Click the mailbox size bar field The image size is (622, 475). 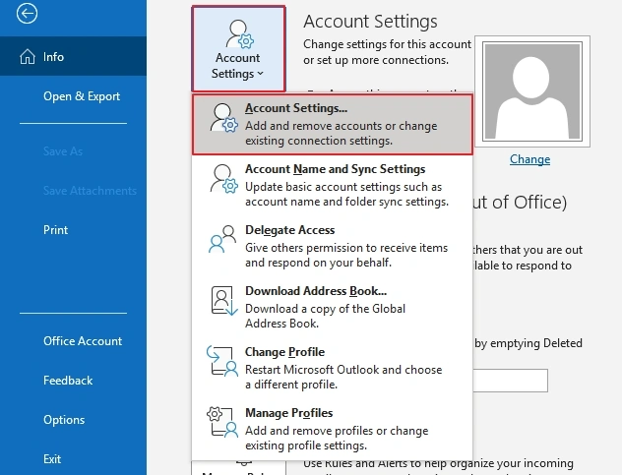pyautogui.click(x=511, y=381)
